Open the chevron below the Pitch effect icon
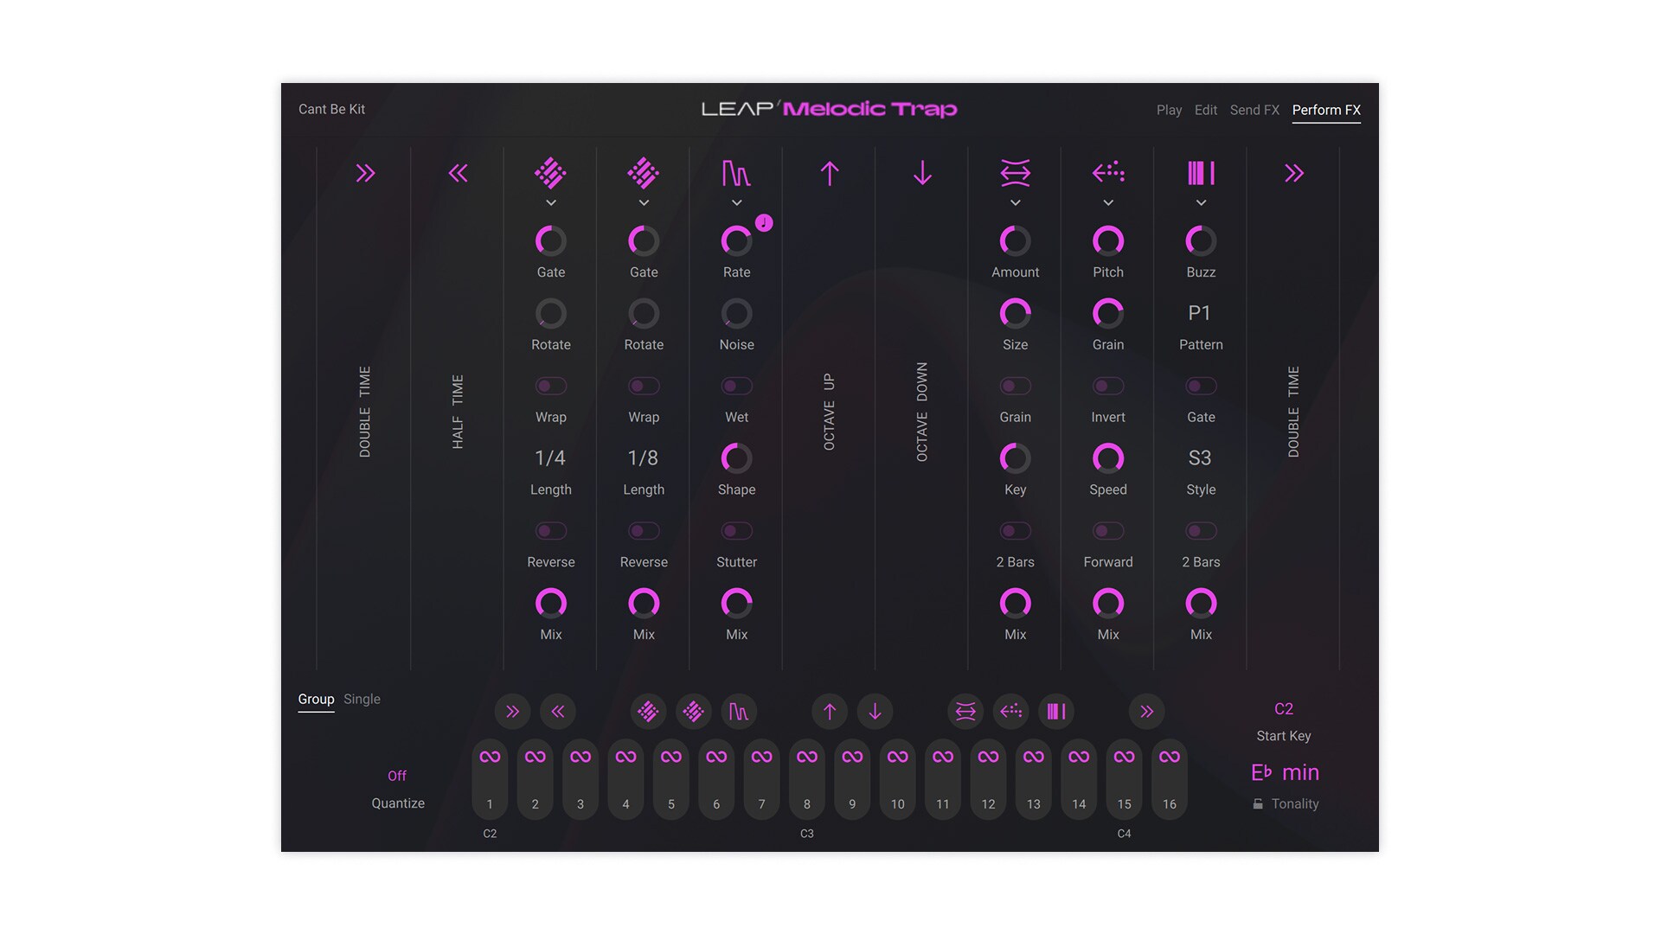The image size is (1661, 934). coord(1108,203)
